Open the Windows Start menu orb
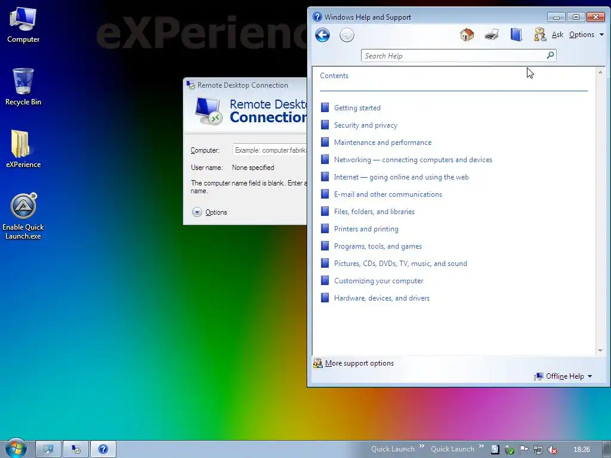The width and height of the screenshot is (611, 458). 15,449
